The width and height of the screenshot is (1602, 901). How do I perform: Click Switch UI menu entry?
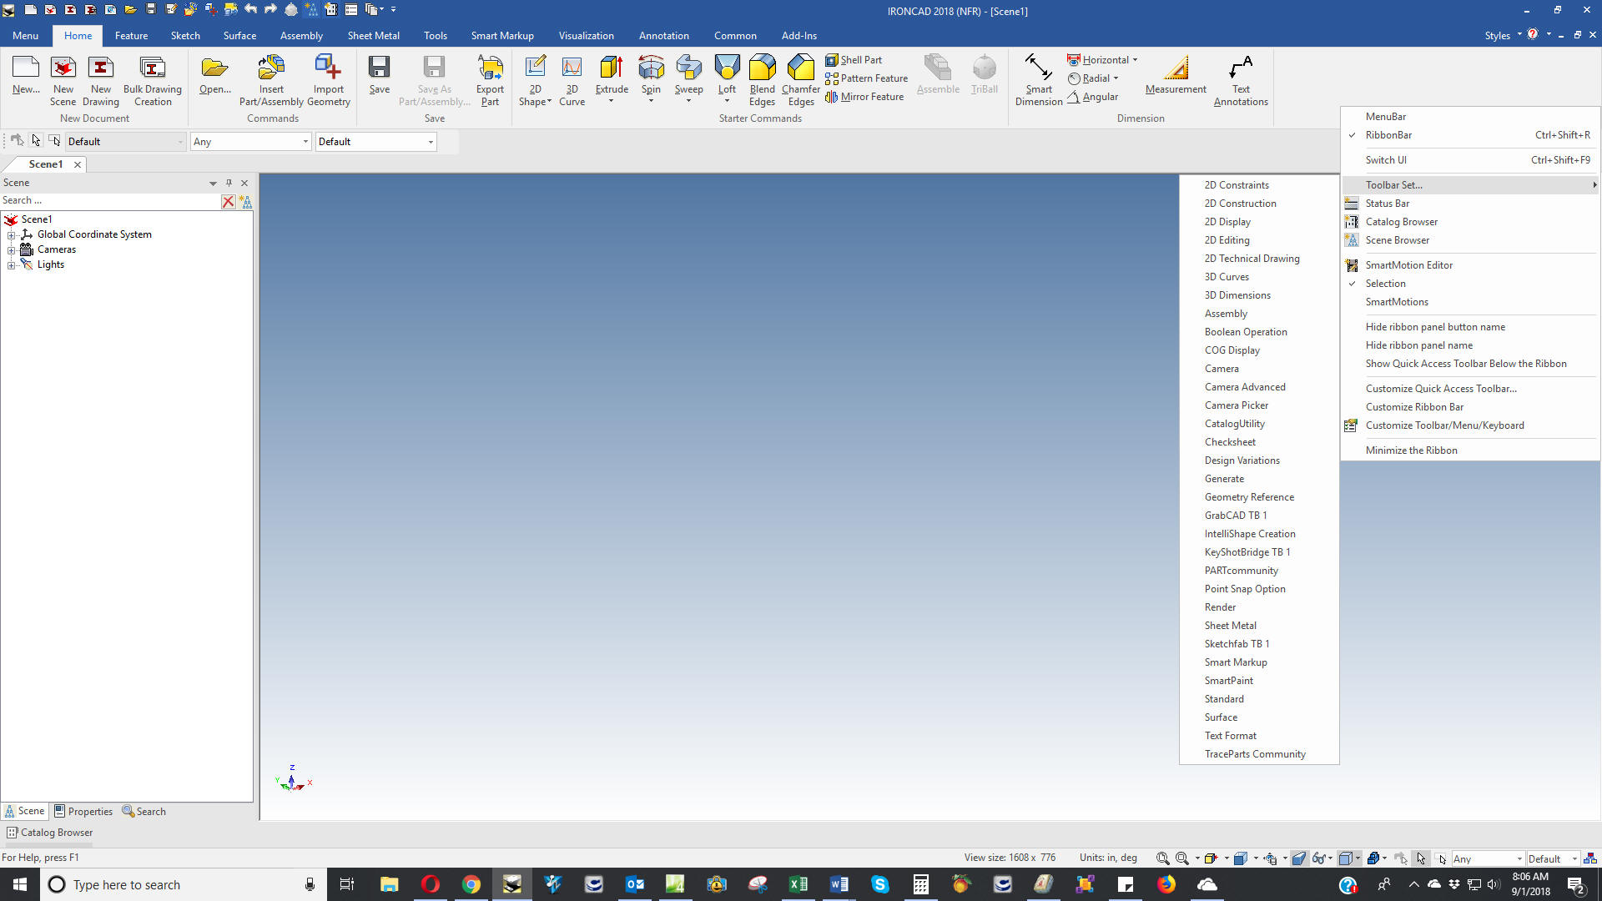click(x=1470, y=160)
